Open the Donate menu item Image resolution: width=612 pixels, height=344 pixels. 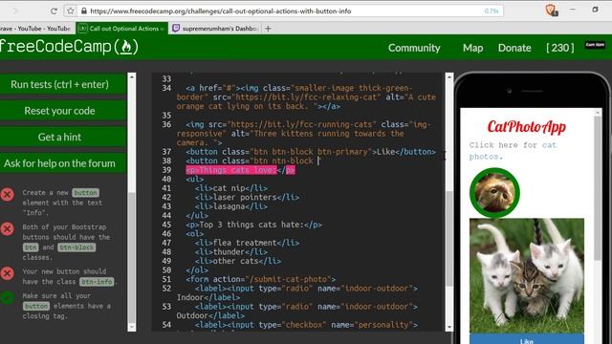click(514, 48)
